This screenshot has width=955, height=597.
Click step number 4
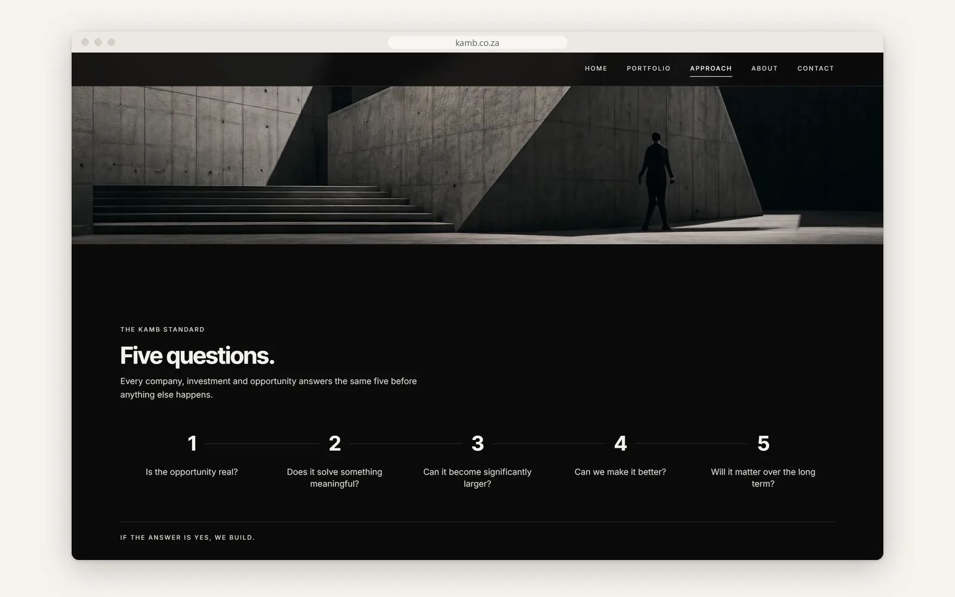tap(620, 444)
